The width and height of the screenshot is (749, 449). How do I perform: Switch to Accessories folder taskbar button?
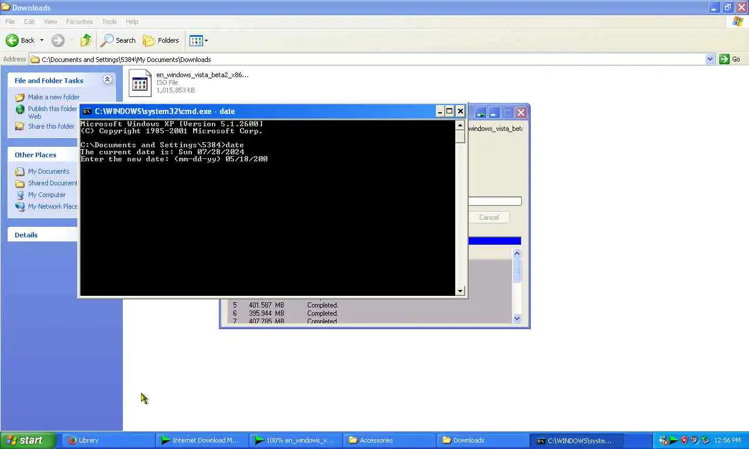pos(388,440)
